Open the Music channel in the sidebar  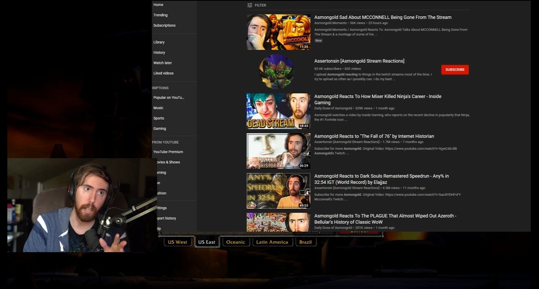point(158,108)
